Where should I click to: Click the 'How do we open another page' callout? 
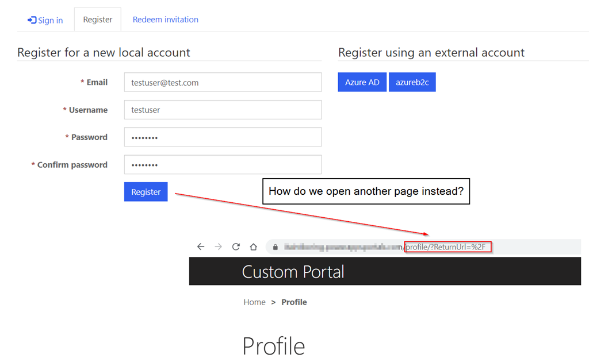(366, 191)
